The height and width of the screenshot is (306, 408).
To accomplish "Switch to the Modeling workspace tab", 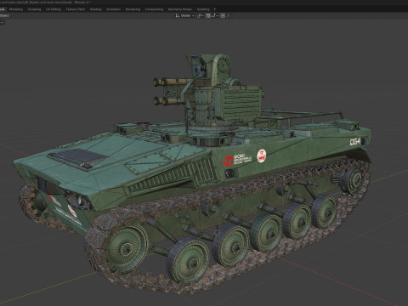I will [16, 9].
